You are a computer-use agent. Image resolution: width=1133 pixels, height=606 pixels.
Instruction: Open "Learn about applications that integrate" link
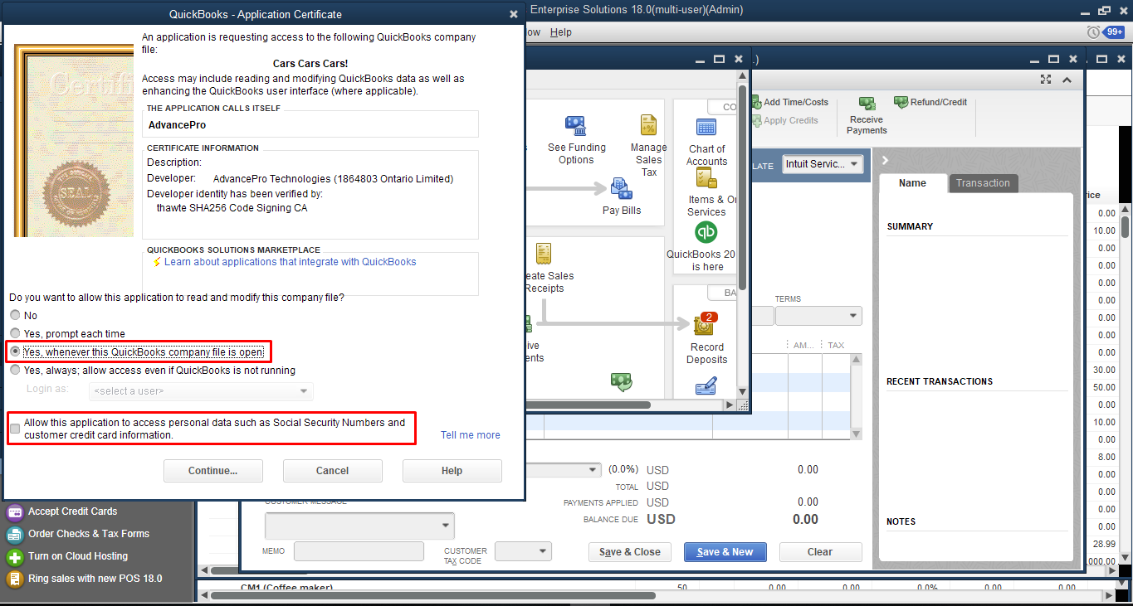[290, 262]
